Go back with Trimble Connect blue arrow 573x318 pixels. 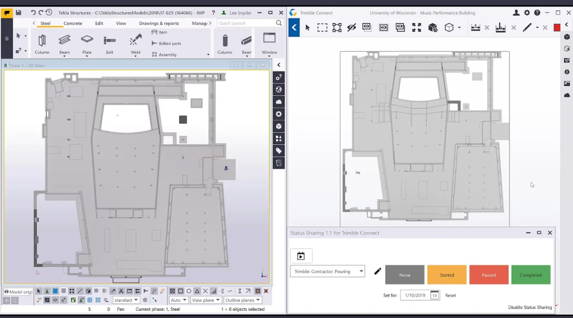click(x=294, y=28)
